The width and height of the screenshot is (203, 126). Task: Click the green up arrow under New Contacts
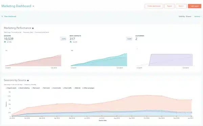click(x=71, y=42)
